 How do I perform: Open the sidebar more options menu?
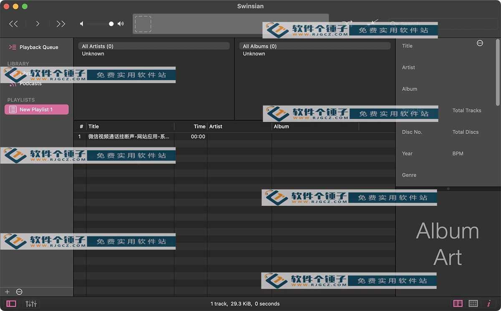tap(19, 292)
